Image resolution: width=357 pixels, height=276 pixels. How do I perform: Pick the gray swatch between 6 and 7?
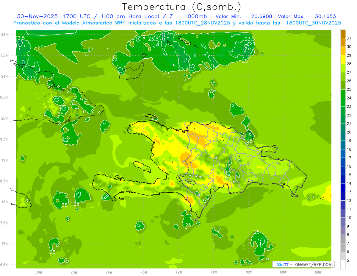(343, 247)
